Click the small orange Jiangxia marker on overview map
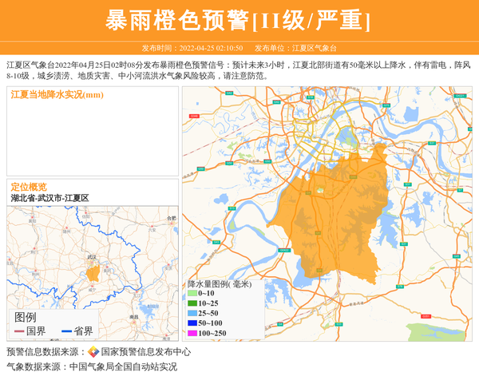This screenshot has width=479, height=376. click(93, 273)
